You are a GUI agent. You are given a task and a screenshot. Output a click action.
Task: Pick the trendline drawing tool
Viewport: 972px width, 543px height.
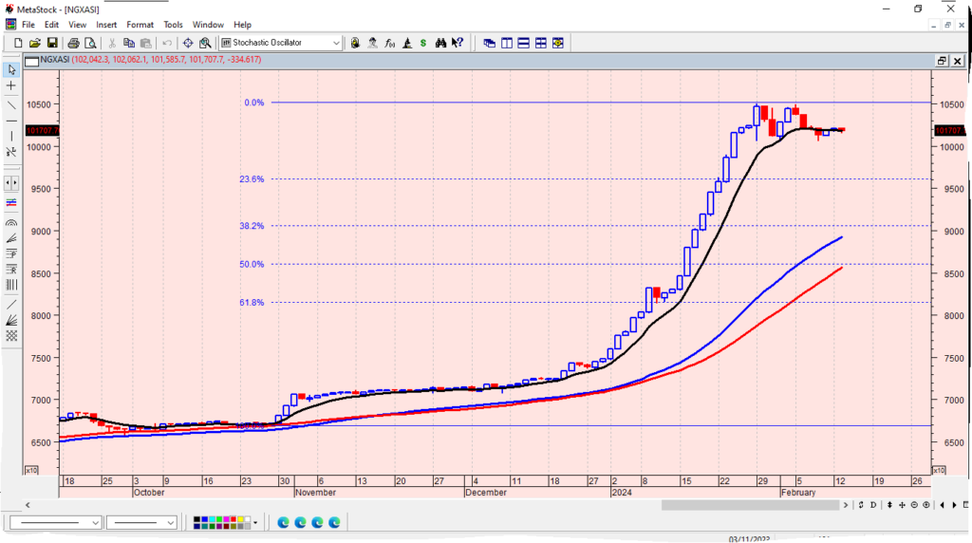(x=11, y=103)
